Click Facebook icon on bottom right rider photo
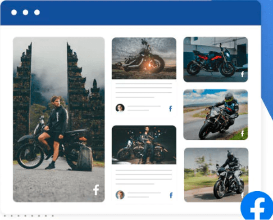The height and width of the screenshot is (220, 273). [242, 195]
